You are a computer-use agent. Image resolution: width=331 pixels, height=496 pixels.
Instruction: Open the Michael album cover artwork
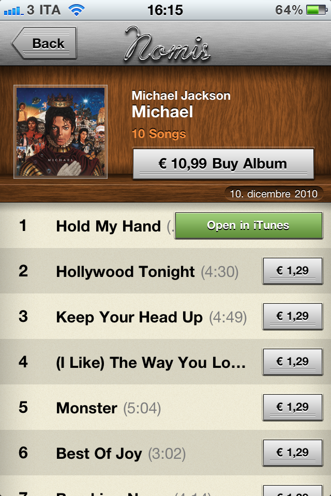pyautogui.click(x=61, y=132)
